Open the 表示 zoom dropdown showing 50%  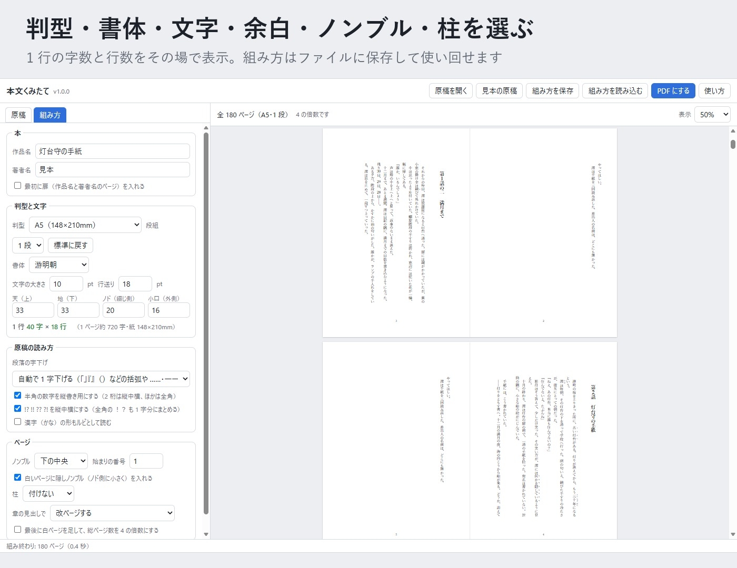tap(712, 115)
